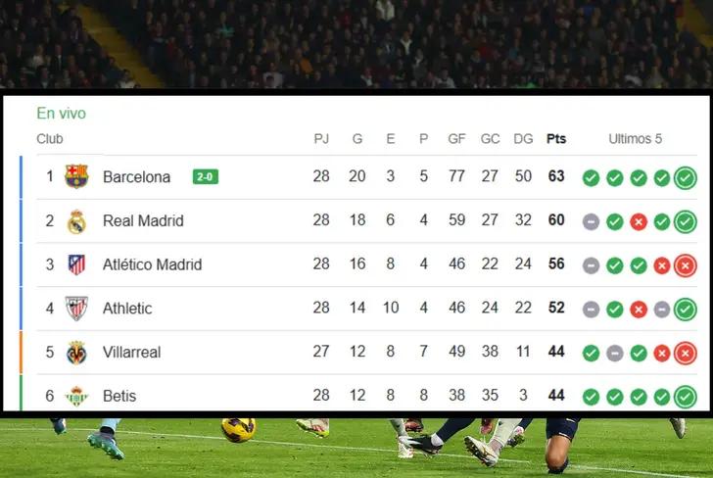Click the Ultimos 5 column header

coord(635,139)
